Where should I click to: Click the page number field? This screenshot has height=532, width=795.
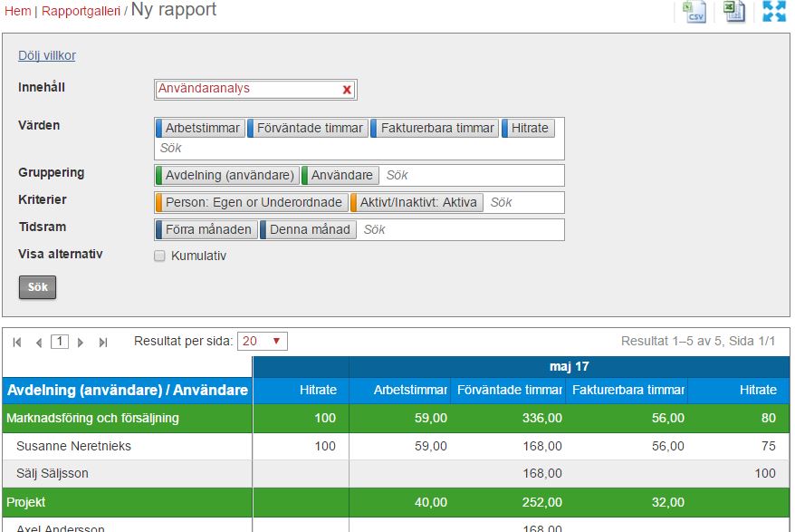click(x=60, y=342)
